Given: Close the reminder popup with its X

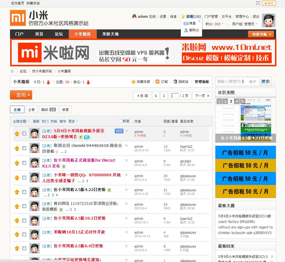Looking at the screenshot, I should pos(199,21).
